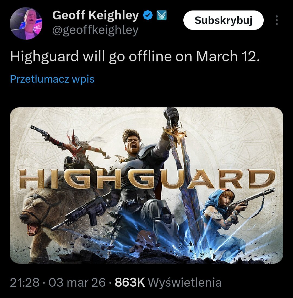Click the Game Awards affiliate badge icon

162,15
